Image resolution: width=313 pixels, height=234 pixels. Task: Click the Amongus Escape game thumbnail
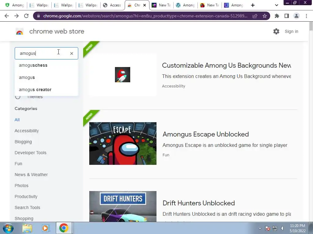[x=123, y=144]
